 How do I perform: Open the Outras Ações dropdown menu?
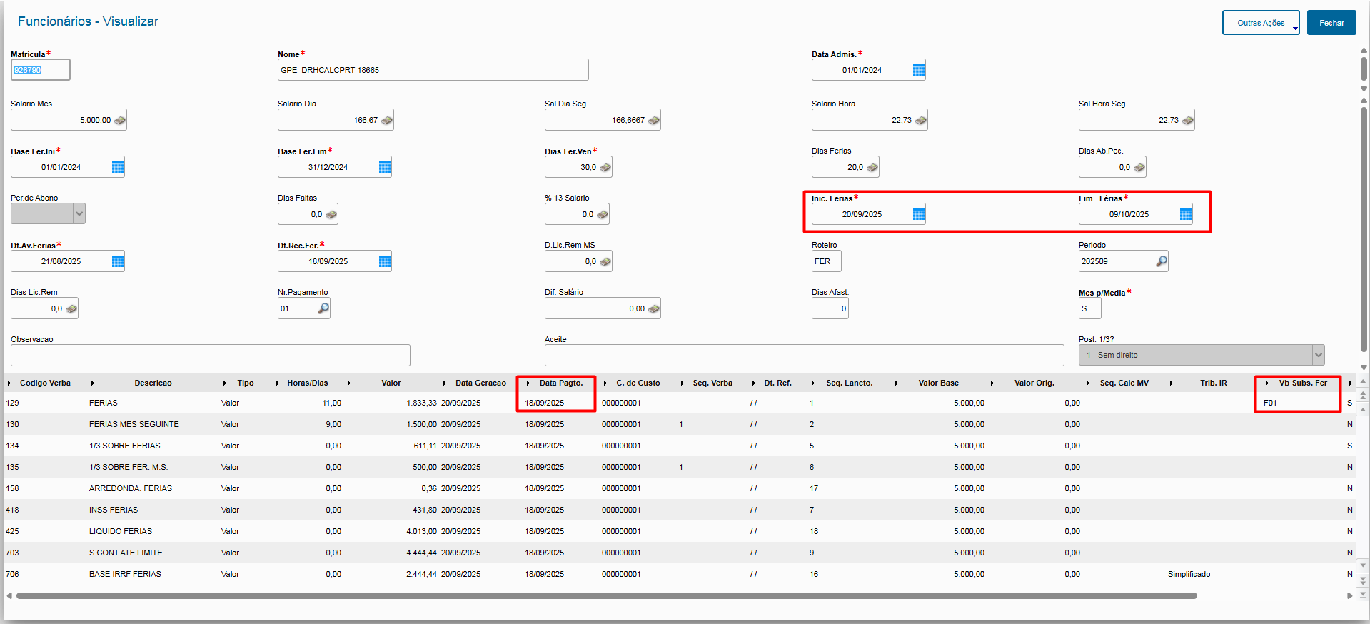pyautogui.click(x=1261, y=23)
